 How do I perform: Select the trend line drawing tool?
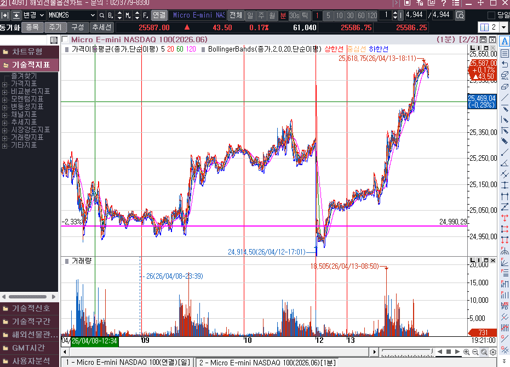coord(505,98)
